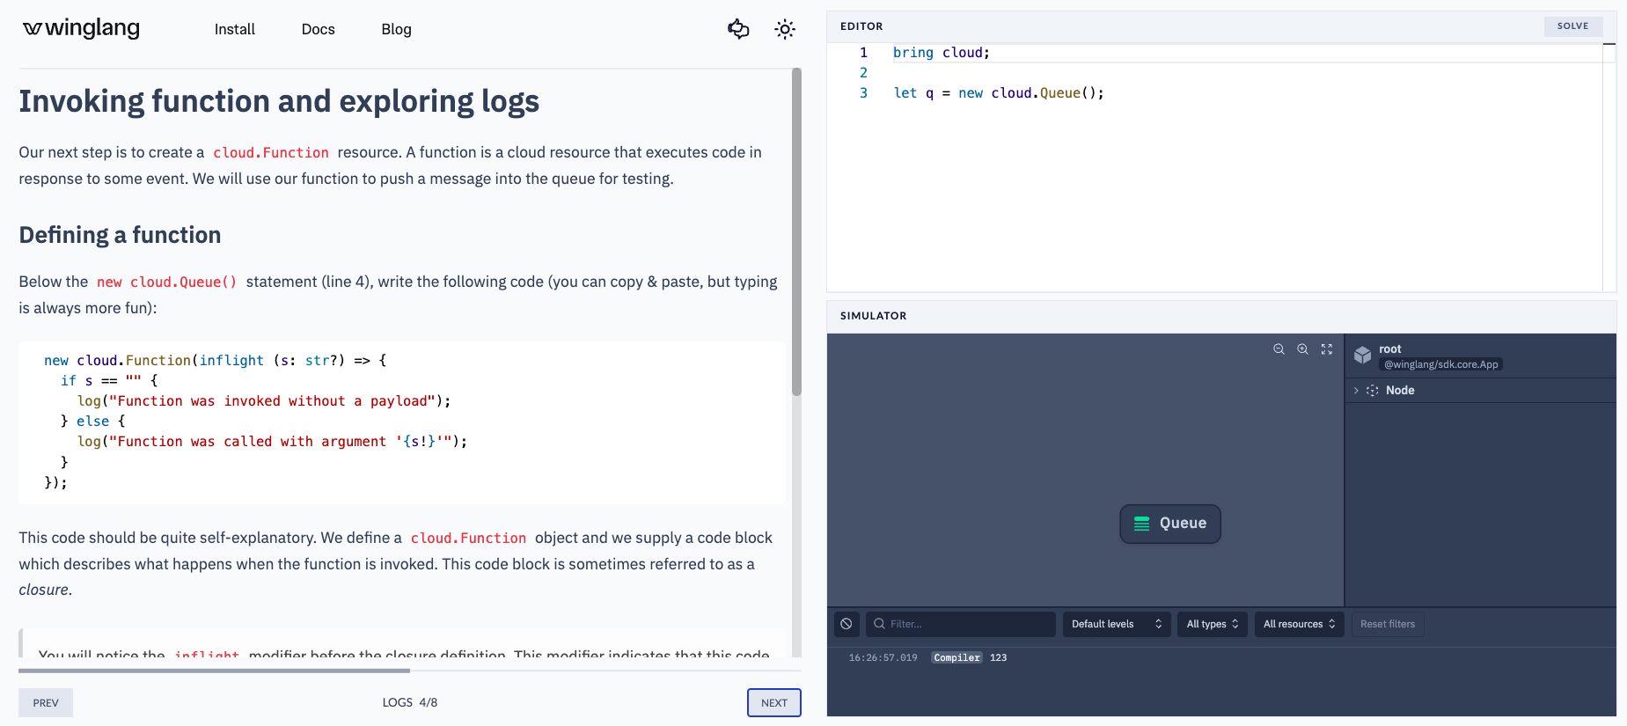The image size is (1627, 726).
Task: Click the feedback thumbs-up chat icon
Action: [738, 29]
